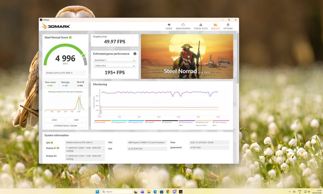The image size is (323, 194).
Task: Launch Microsoft Teams from the taskbar
Action: coord(142,192)
